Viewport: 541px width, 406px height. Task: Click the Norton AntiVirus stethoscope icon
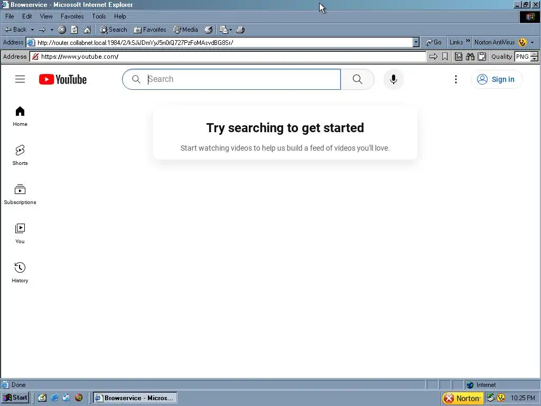pyautogui.click(x=523, y=42)
